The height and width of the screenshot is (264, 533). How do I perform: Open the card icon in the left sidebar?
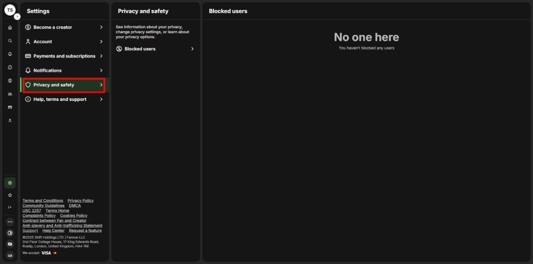(x=10, y=107)
